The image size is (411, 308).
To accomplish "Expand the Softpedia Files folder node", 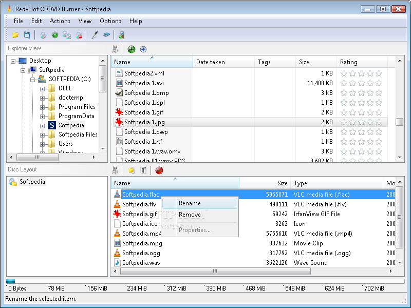I will 42,135.
